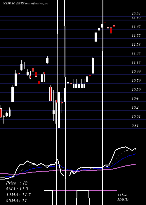Click the 10.2 price axis label
This screenshot has width=146, height=205.
click(x=135, y=107)
